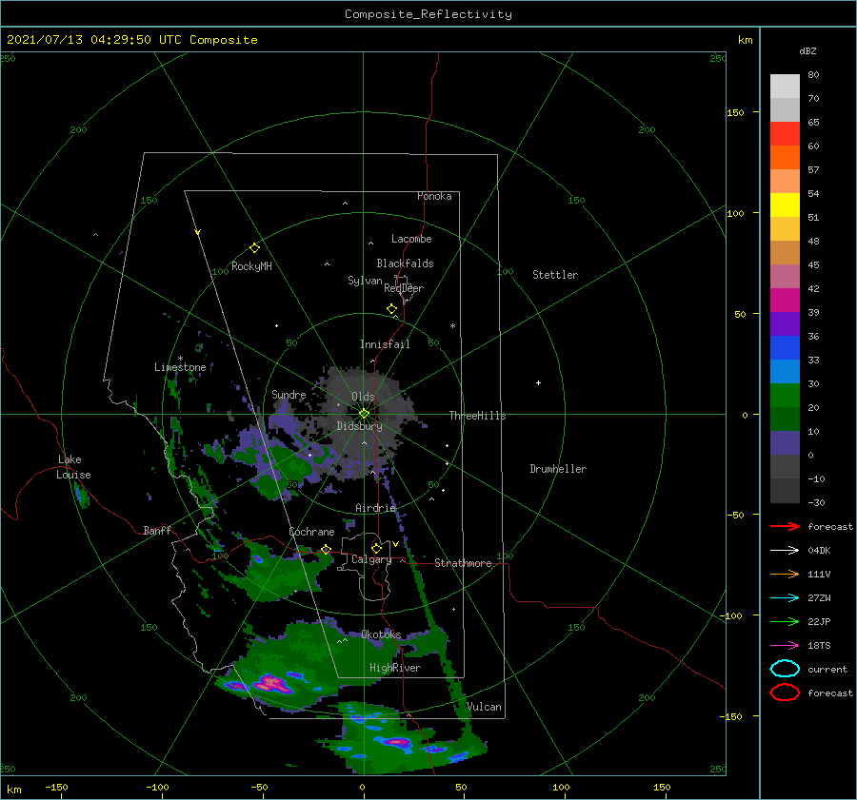857x800 pixels.
Task: Click the 2021/07/13 04:29:50 UTC timestamp
Action: [x=83, y=40]
